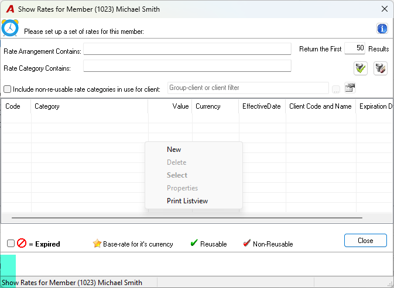Click the status bar member title text
This screenshot has width=394, height=288.
pos(72,283)
